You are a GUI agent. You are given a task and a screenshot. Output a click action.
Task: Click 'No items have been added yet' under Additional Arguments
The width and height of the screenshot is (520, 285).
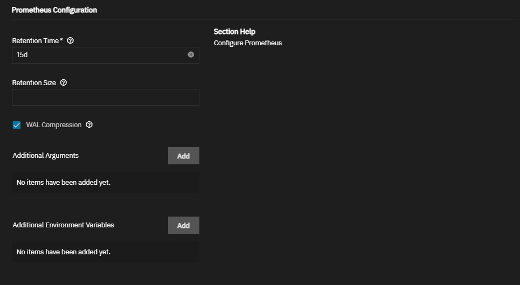(64, 182)
